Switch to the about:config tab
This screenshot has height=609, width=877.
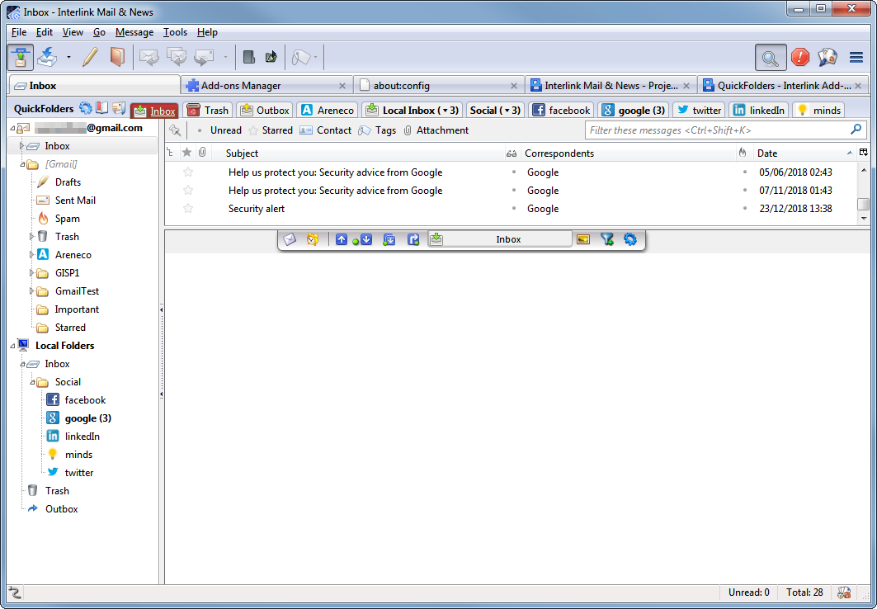[x=439, y=86]
